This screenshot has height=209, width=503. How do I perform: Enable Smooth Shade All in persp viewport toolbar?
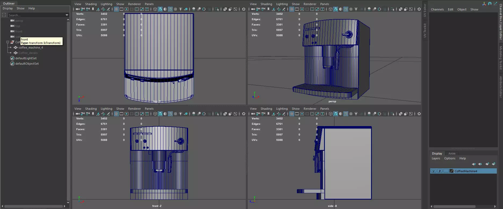336,9
